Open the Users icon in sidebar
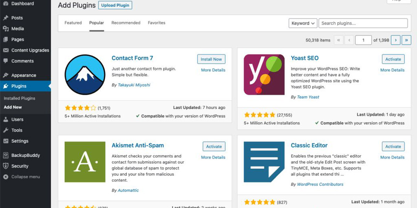417x208 pixels. pos(6,119)
